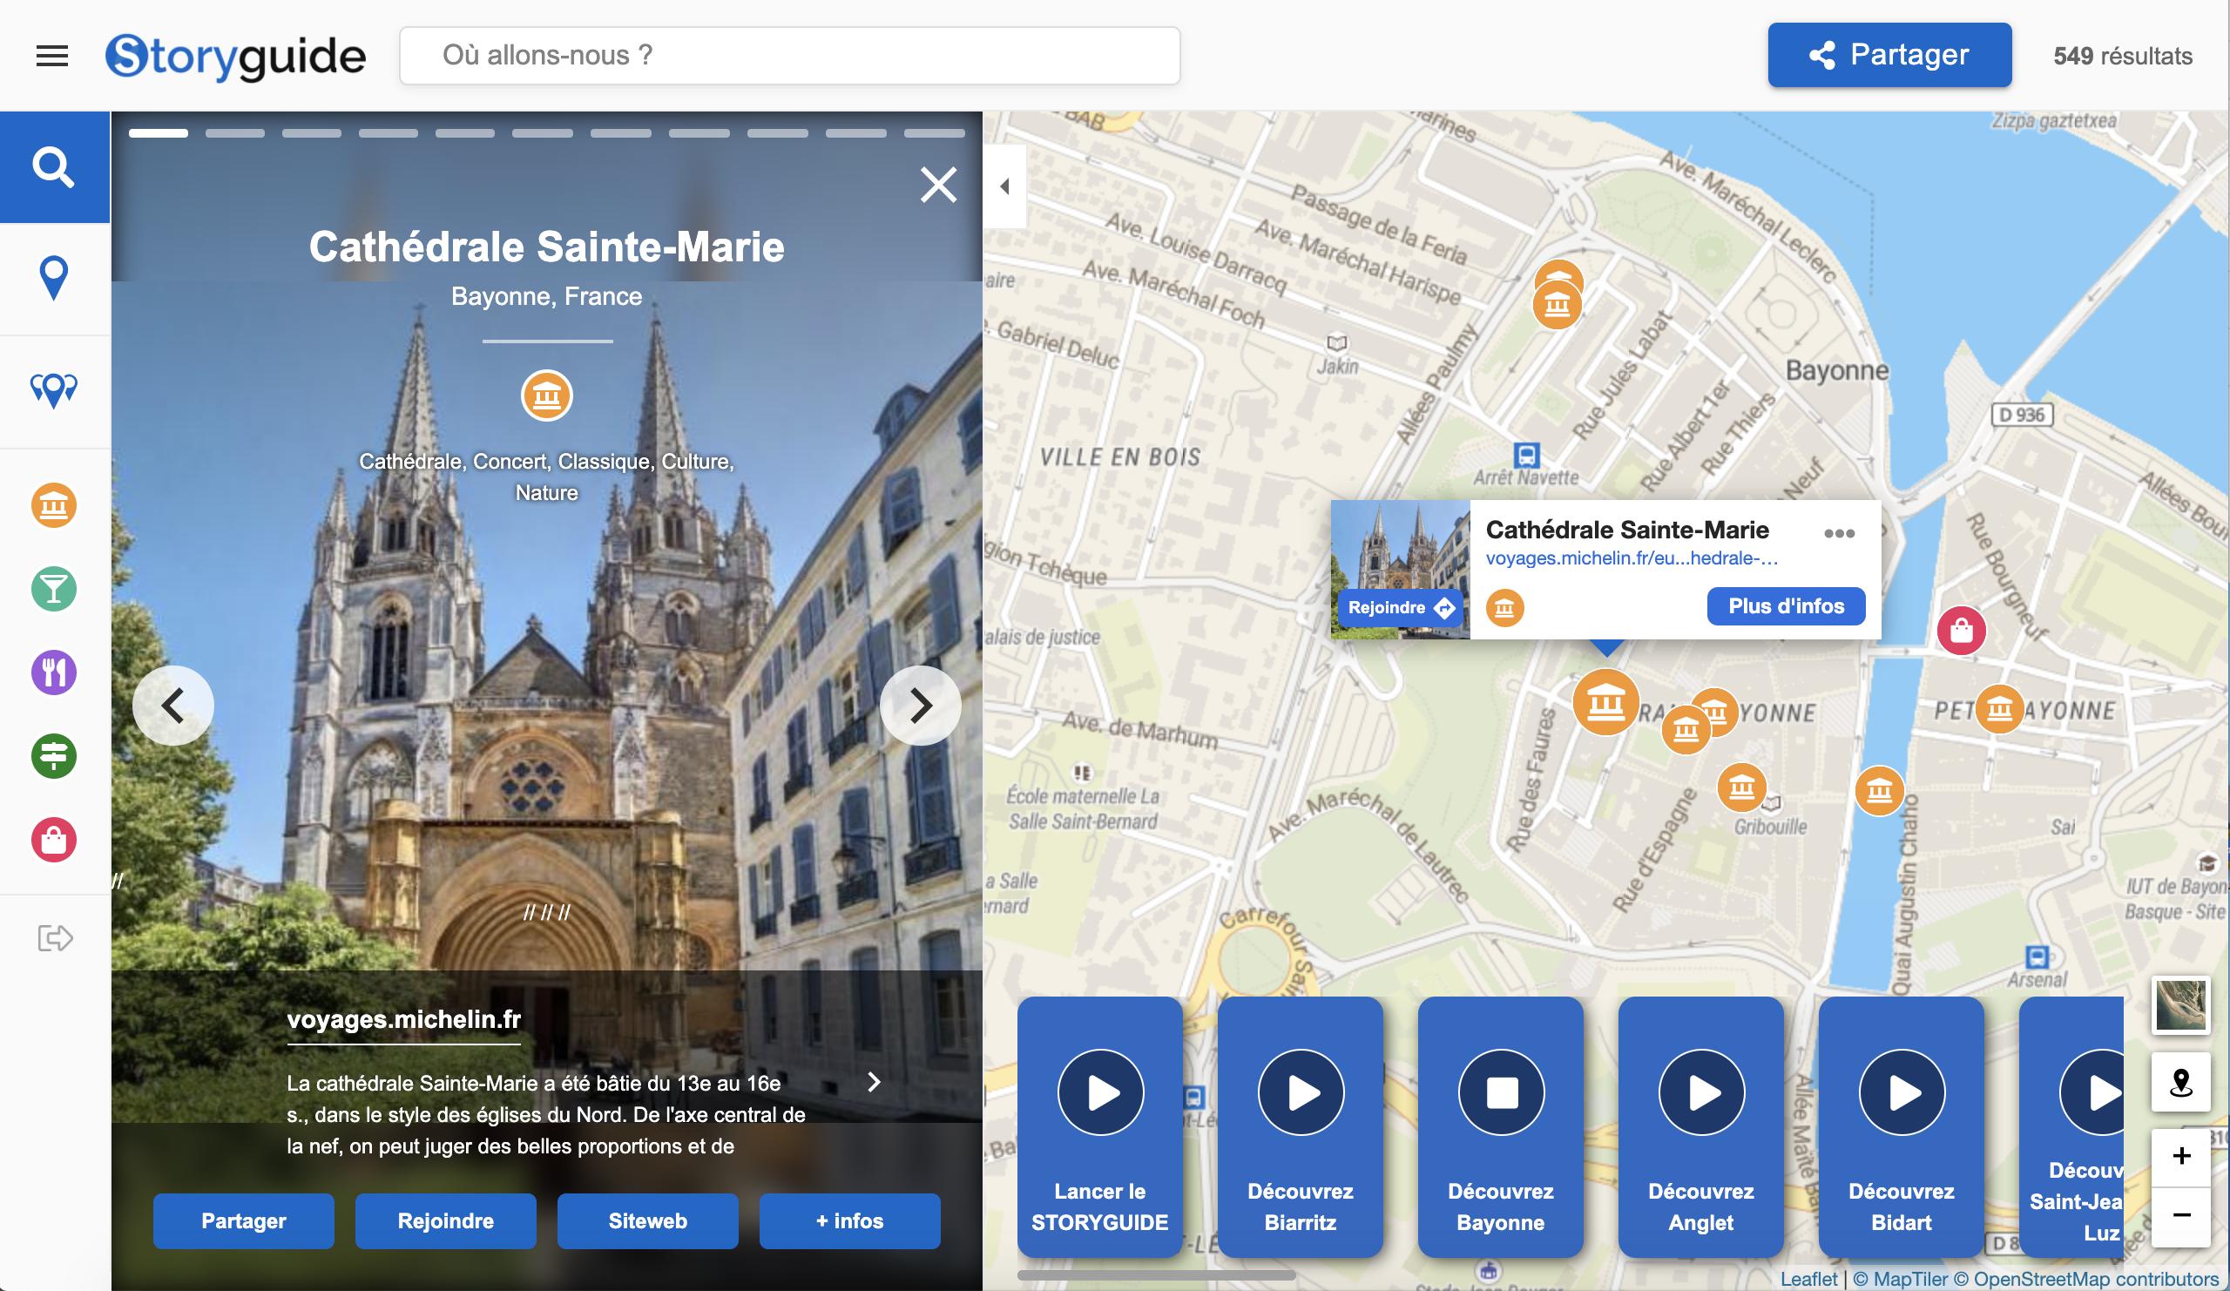
Task: Collapse the side panel with left triangle
Action: click(1004, 186)
